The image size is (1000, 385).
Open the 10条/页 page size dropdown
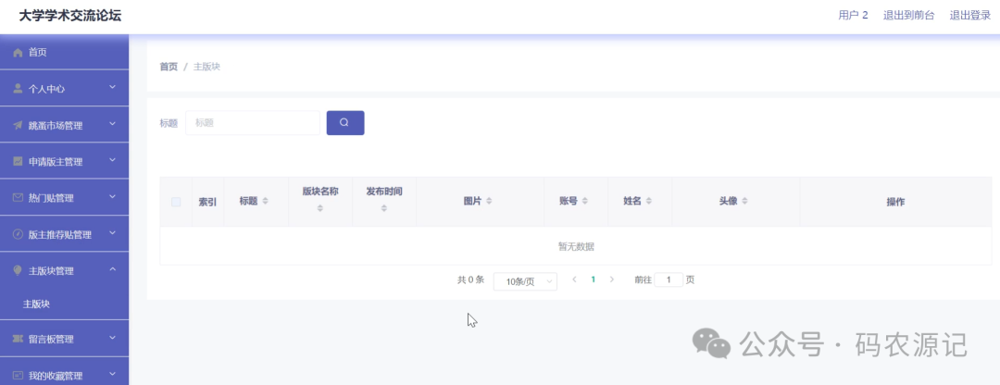[525, 281]
